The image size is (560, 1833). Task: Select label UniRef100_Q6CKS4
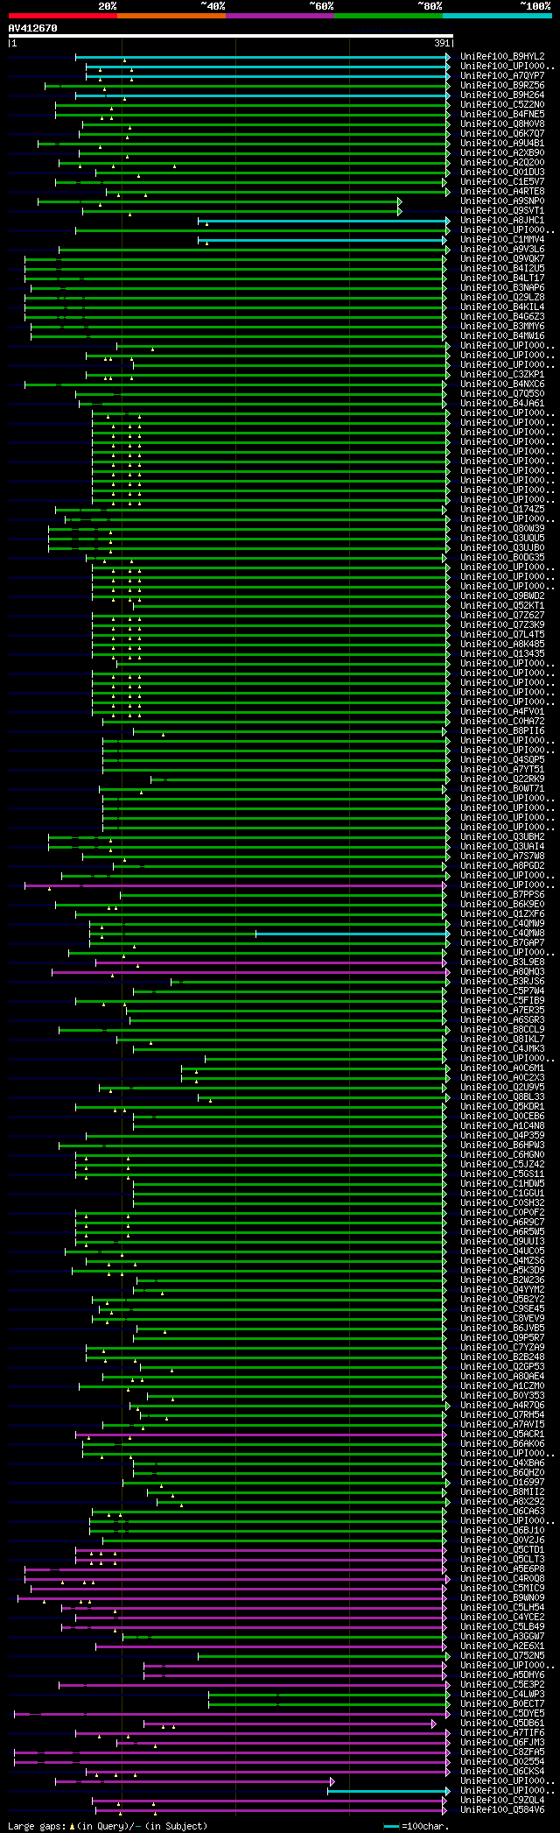(x=502, y=1772)
